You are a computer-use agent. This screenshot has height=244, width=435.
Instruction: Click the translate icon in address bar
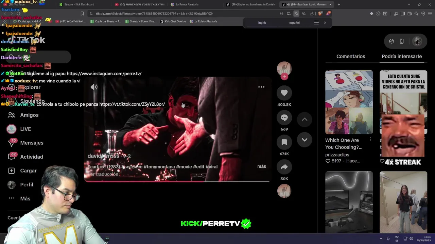(x=296, y=14)
